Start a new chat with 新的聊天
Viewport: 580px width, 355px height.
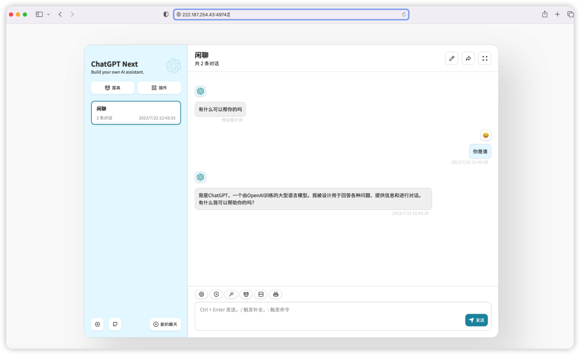pyautogui.click(x=165, y=324)
